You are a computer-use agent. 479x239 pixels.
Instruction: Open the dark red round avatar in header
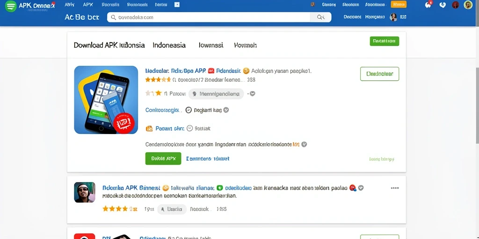click(x=456, y=5)
